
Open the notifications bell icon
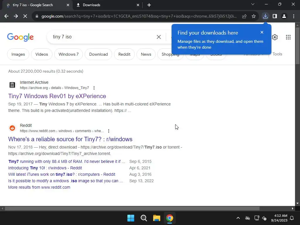pyautogui.click(x=292, y=218)
